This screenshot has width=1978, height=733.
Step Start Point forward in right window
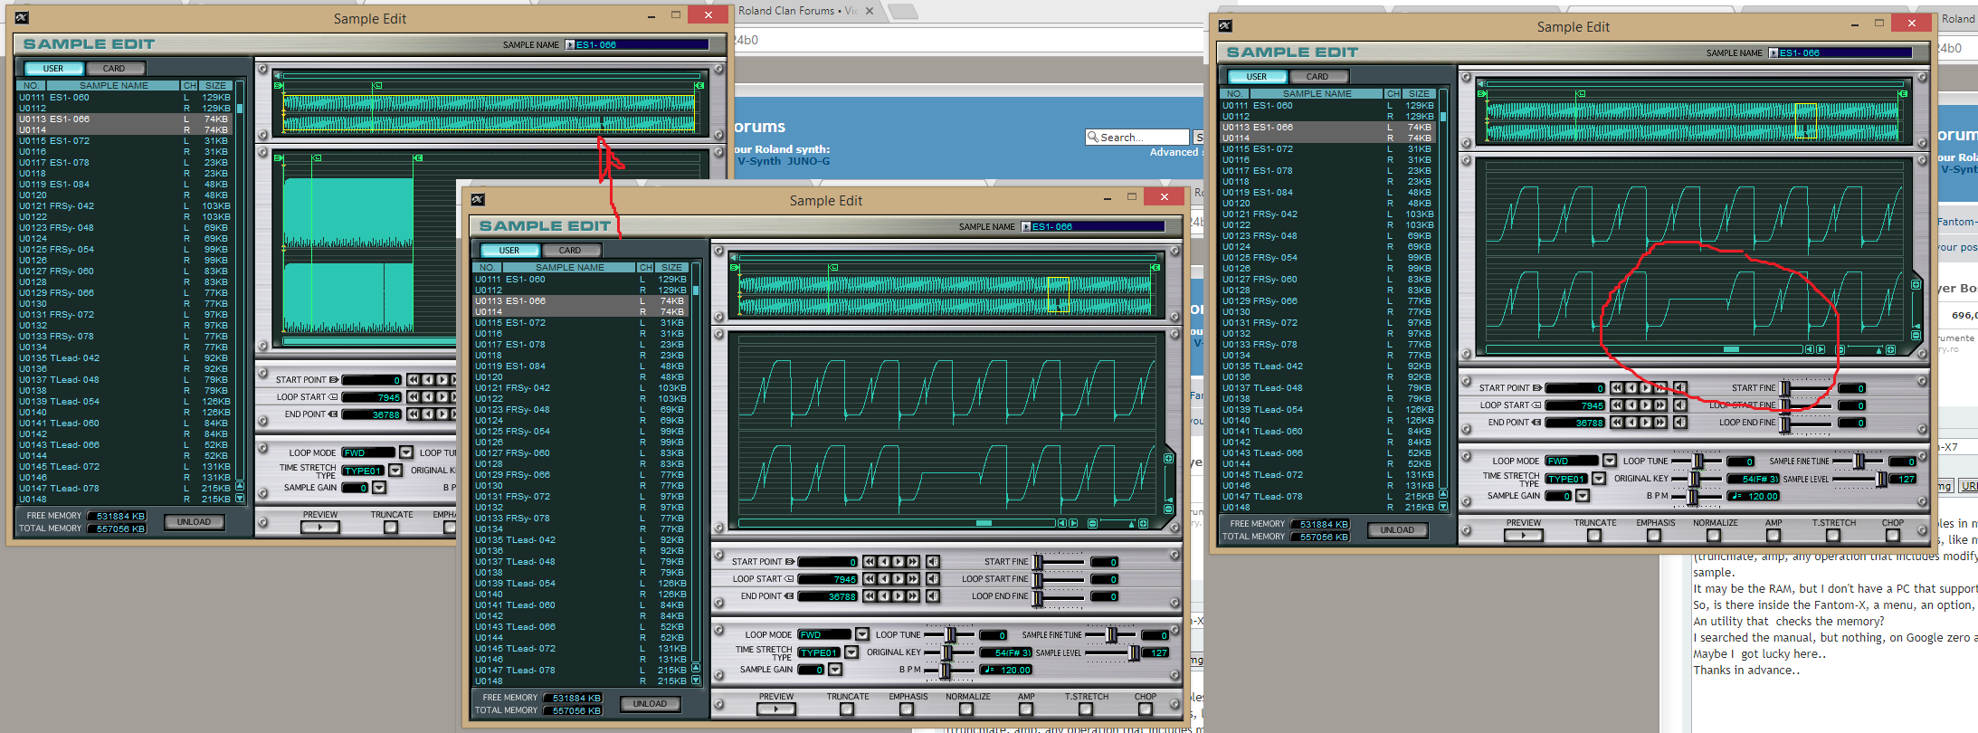1646,388
